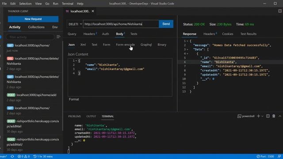
Task: Open the Test Results tab
Action: [x=249, y=34]
